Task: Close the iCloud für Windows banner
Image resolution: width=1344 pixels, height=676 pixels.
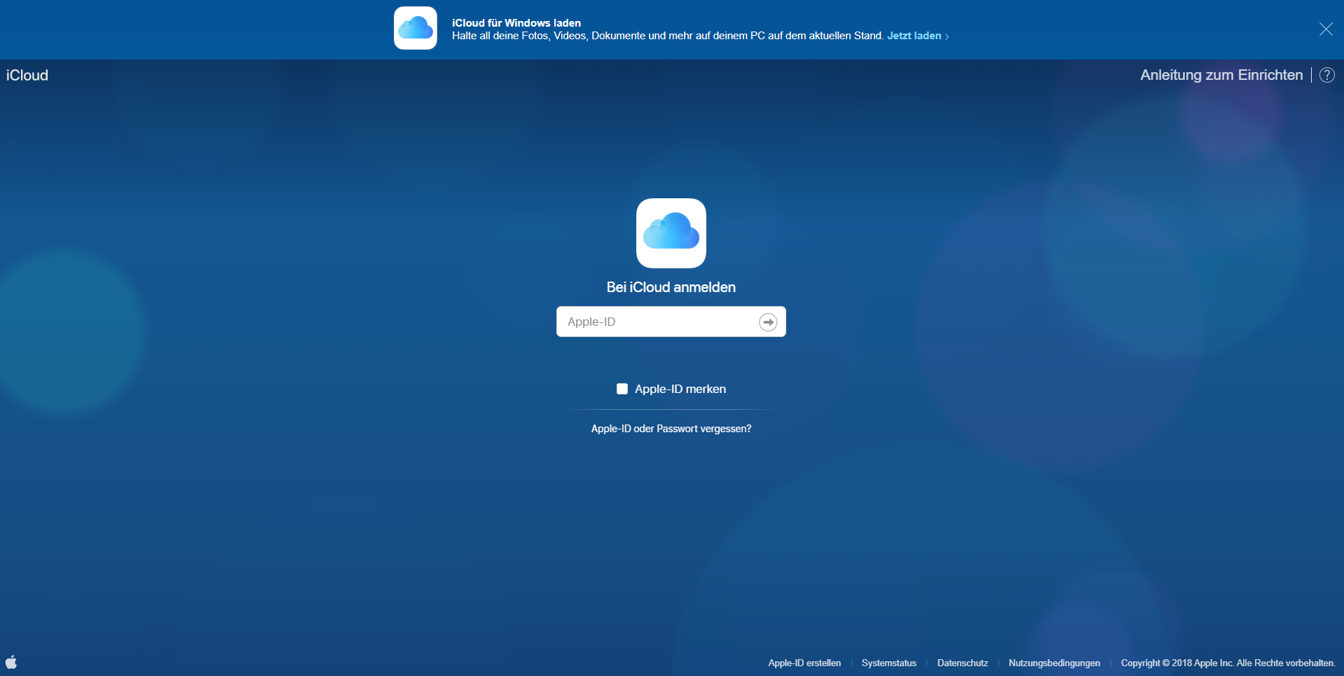Action: 1326,29
